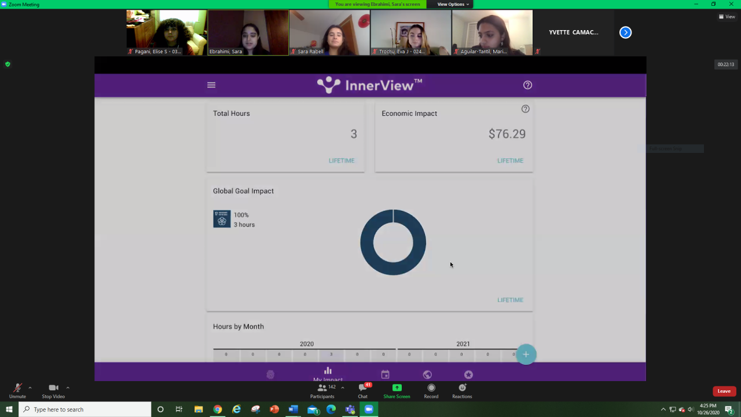Open the globe tab in InnerView
This screenshot has width=741, height=417.
click(x=427, y=375)
